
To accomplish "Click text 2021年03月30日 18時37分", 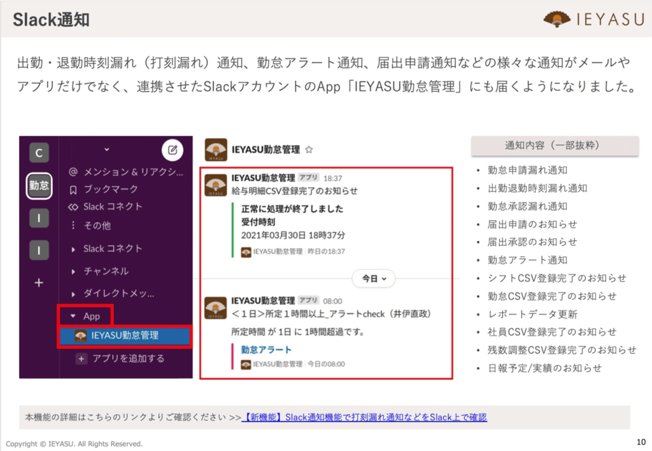I will pyautogui.click(x=293, y=235).
